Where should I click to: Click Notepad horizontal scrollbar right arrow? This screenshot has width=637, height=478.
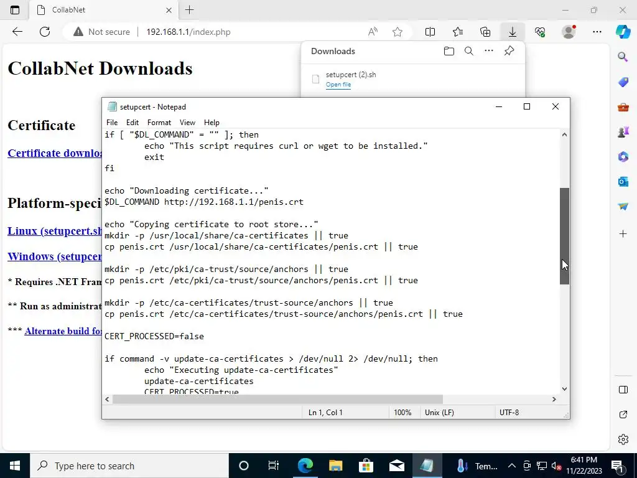(554, 399)
